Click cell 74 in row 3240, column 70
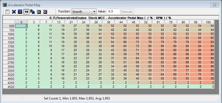The image size is (222, 103). pos(171,71)
